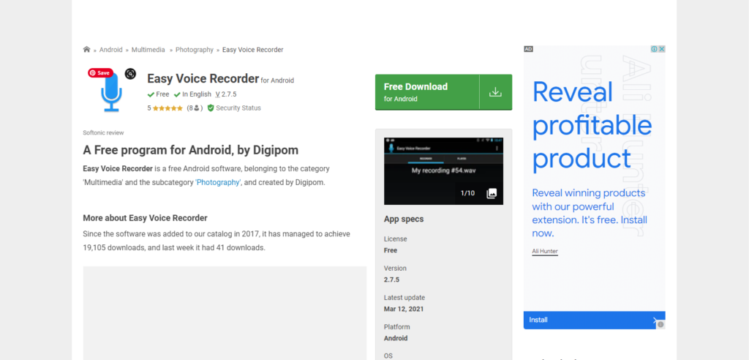The width and height of the screenshot is (749, 360).
Task: Click the Pinterest Save button
Action: [x=100, y=72]
